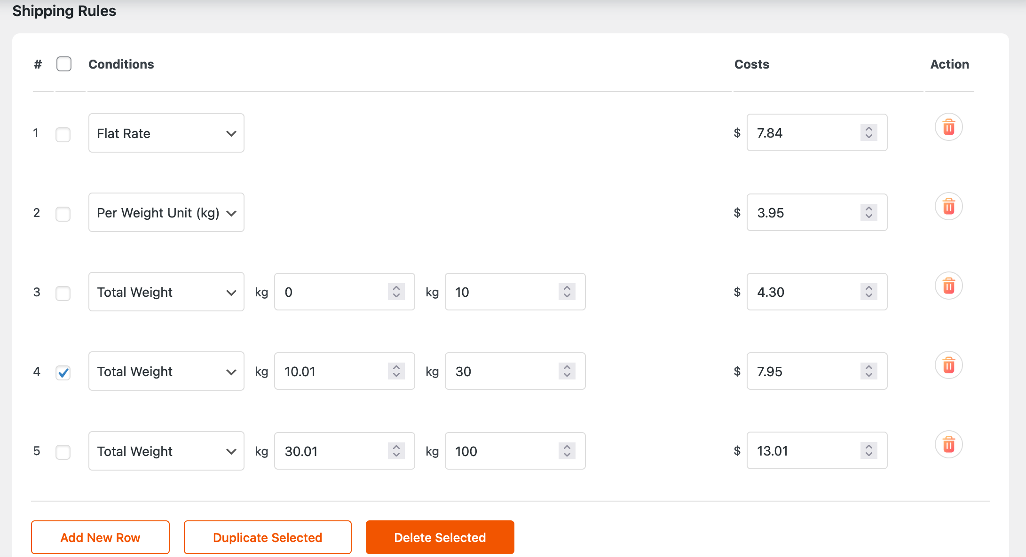Viewport: 1026px width, 557px height.
Task: Focus the 7.84 cost field
Action: tap(817, 132)
